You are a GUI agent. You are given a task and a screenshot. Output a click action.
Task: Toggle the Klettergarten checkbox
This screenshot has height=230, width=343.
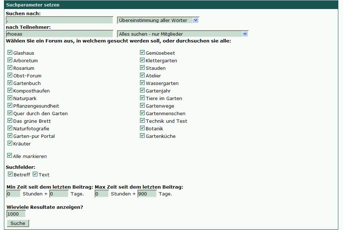pos(143,60)
